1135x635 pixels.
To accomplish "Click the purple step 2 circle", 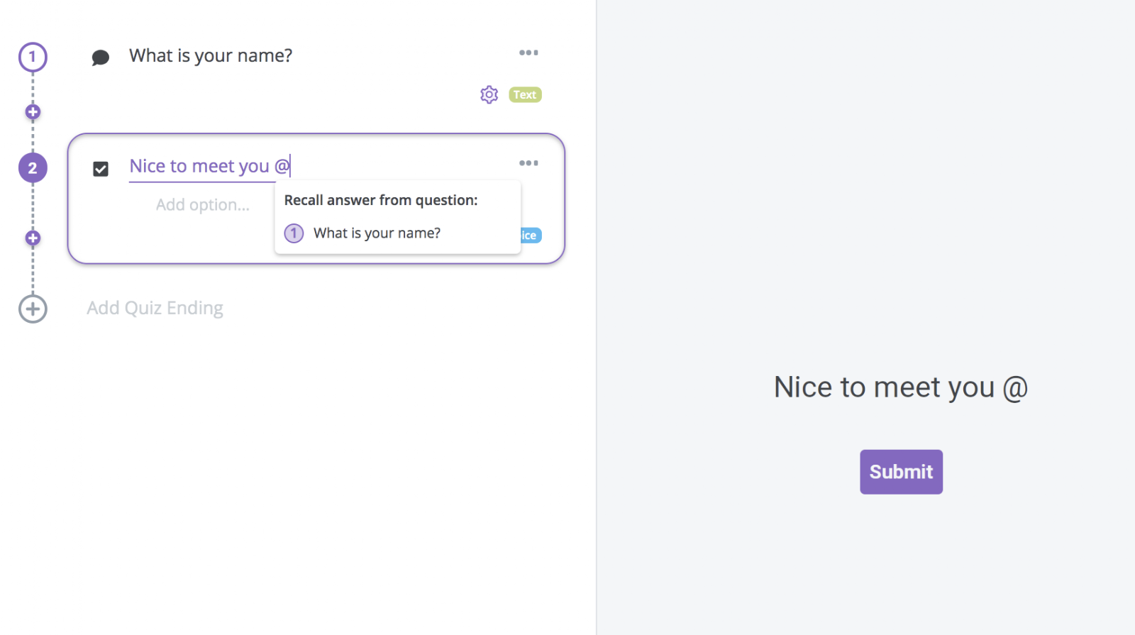I will point(33,168).
